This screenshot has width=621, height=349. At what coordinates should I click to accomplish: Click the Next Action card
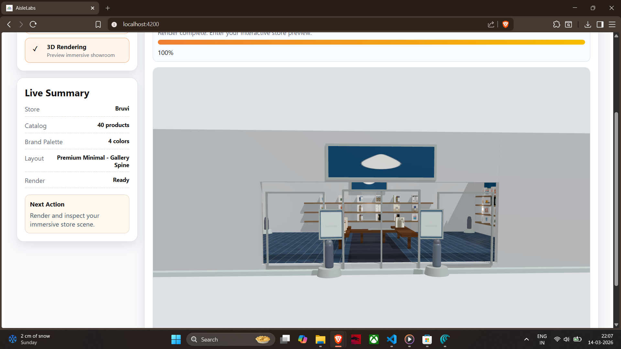77,214
